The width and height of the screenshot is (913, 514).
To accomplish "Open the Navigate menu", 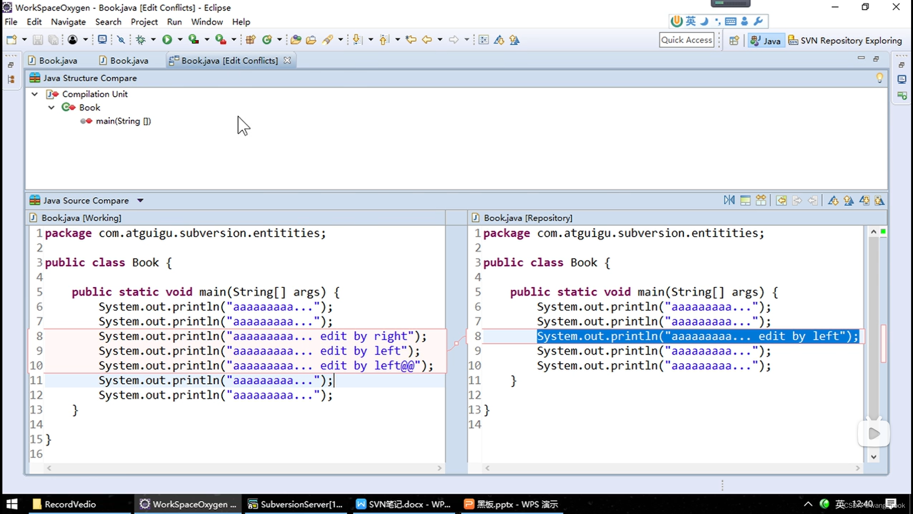I will (x=68, y=22).
